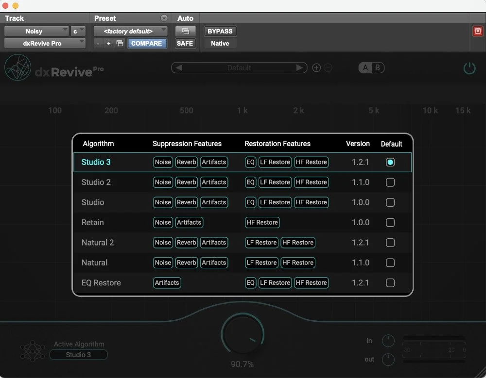Switch to B state in A/B toggle
Screen dimensions: 486x378
(378, 68)
